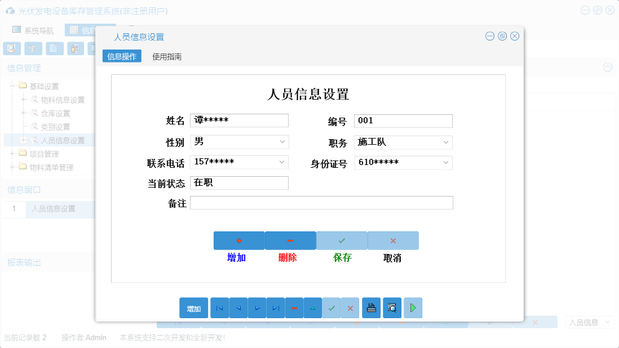This screenshot has width=619, height=348.
Task: Confirm changes with the navigator checkmark icon
Action: click(x=331, y=307)
